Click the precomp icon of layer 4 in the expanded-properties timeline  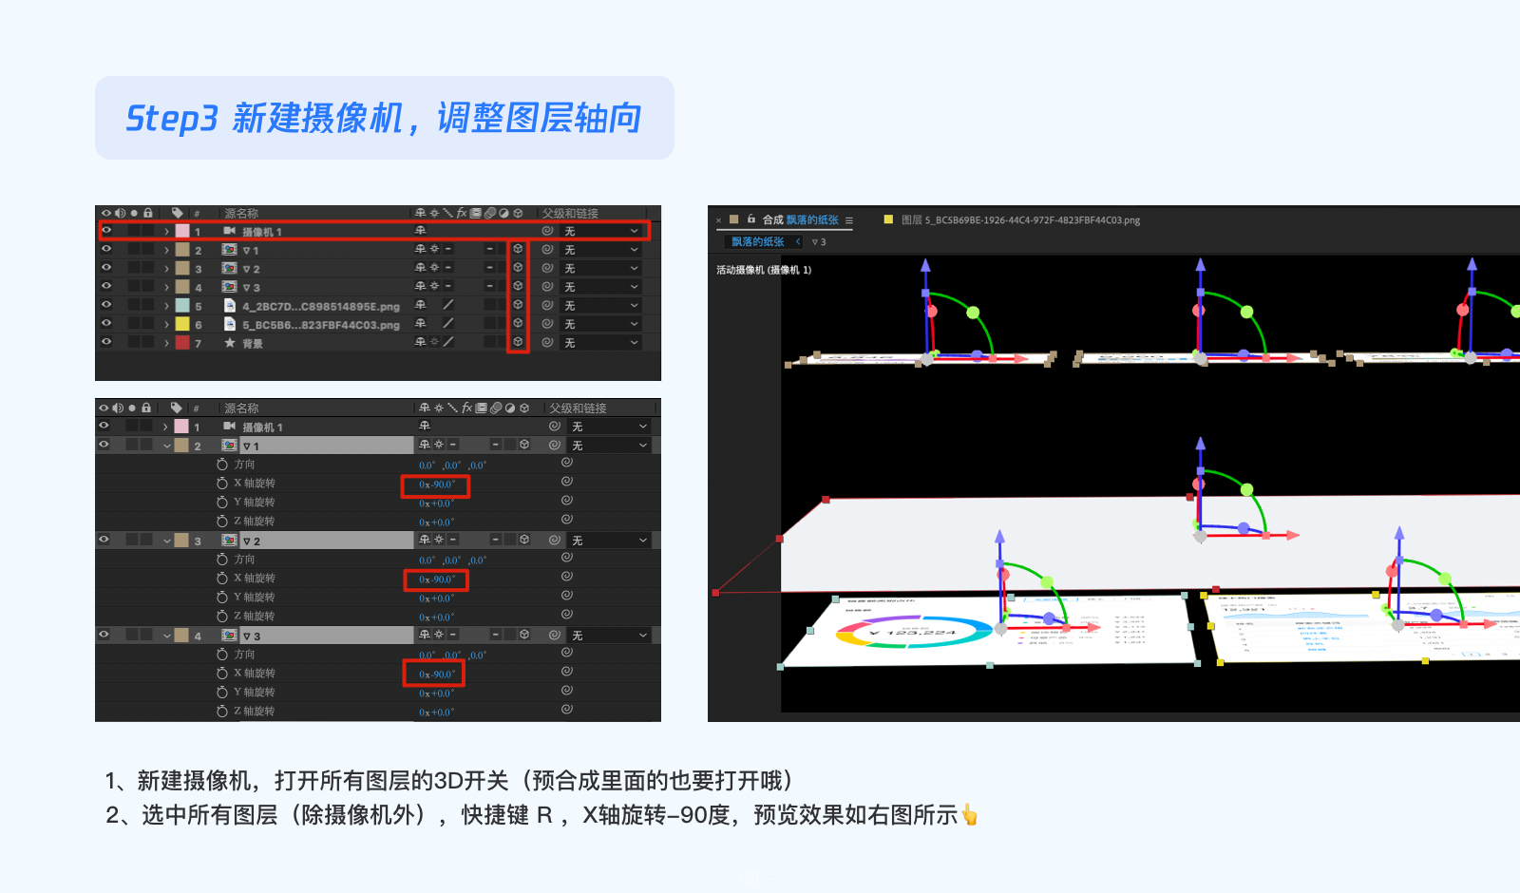click(x=229, y=636)
